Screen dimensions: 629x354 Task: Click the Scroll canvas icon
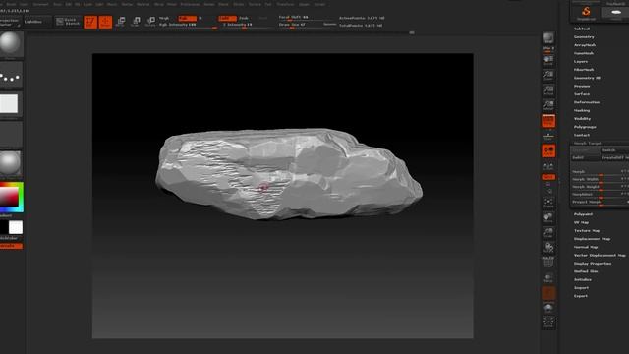548,60
